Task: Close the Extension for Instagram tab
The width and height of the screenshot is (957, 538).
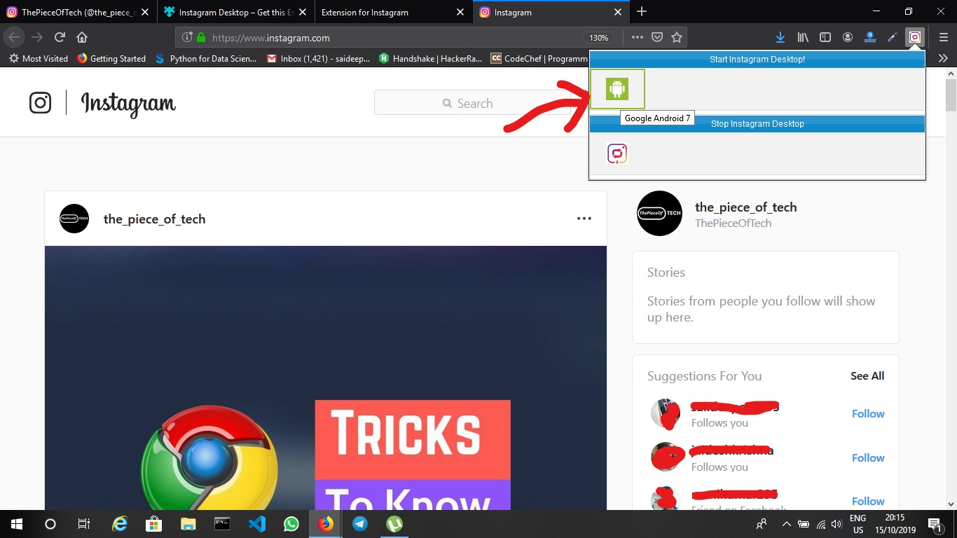Action: coord(460,12)
